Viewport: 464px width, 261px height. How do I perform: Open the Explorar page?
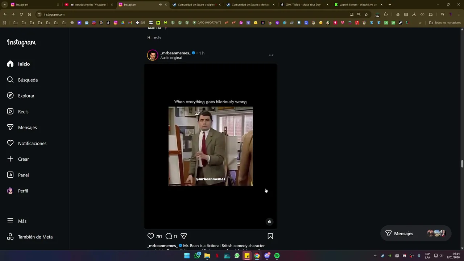[21, 96]
